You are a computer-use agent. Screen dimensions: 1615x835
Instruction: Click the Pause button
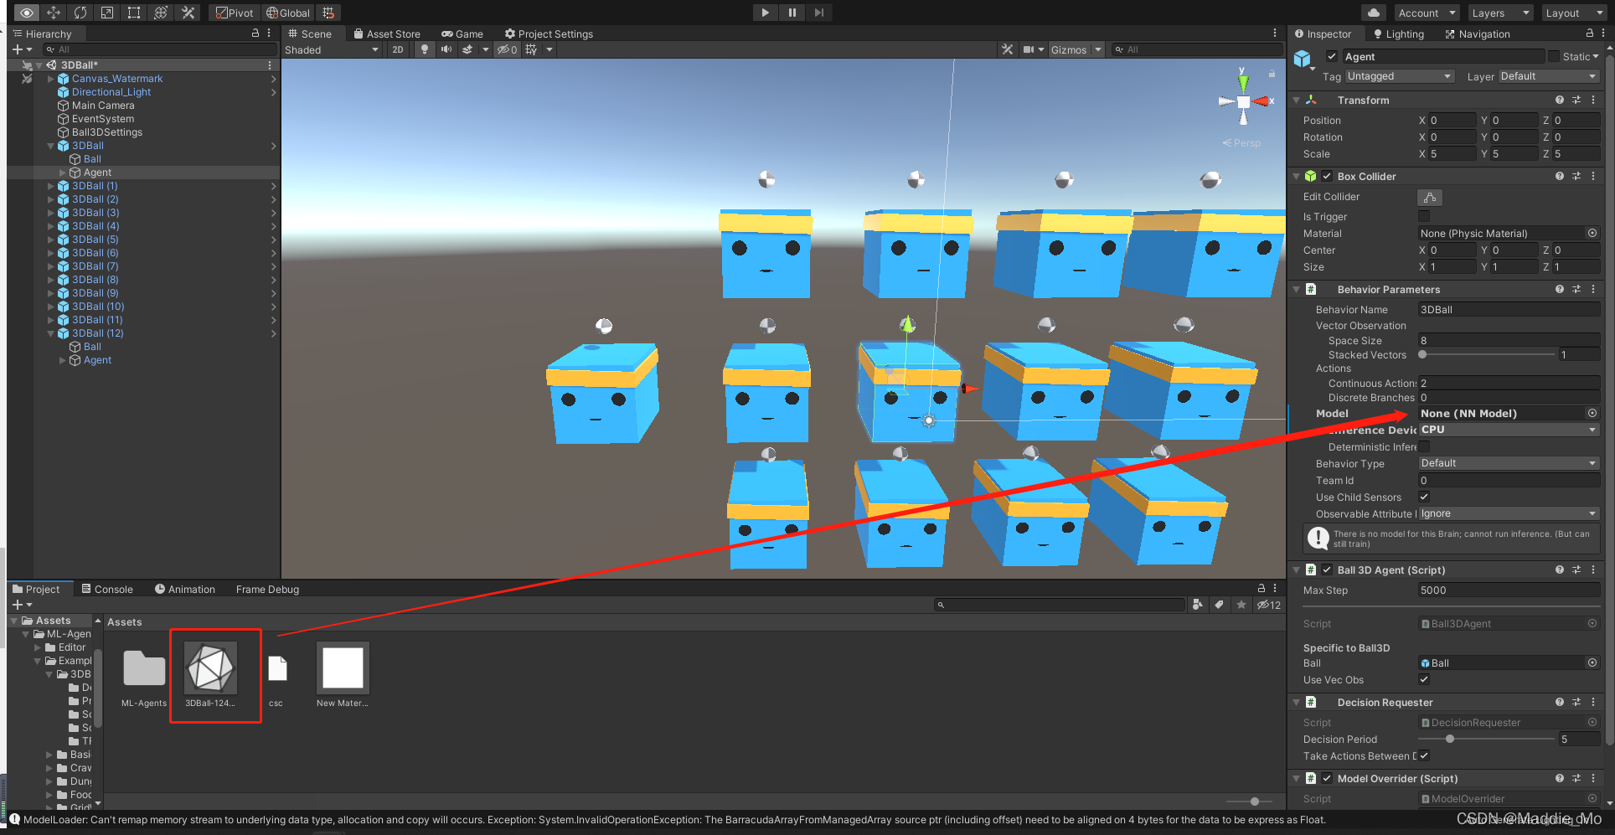click(x=792, y=13)
